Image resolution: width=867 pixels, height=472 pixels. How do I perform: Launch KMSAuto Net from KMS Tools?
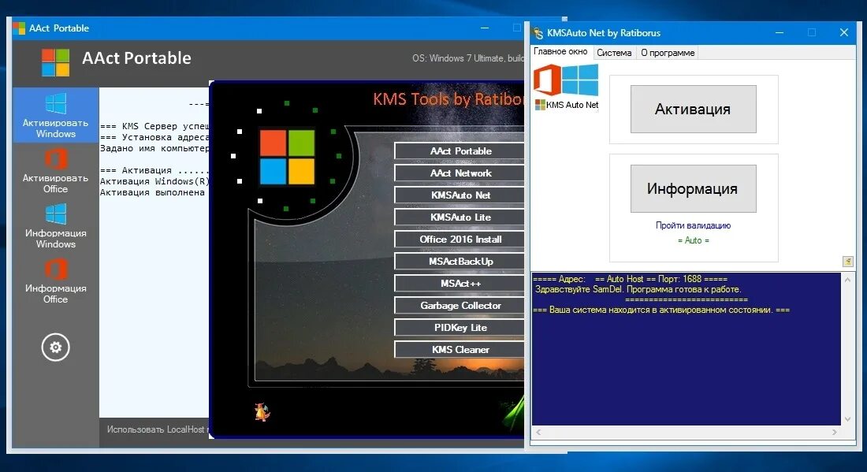(x=460, y=195)
